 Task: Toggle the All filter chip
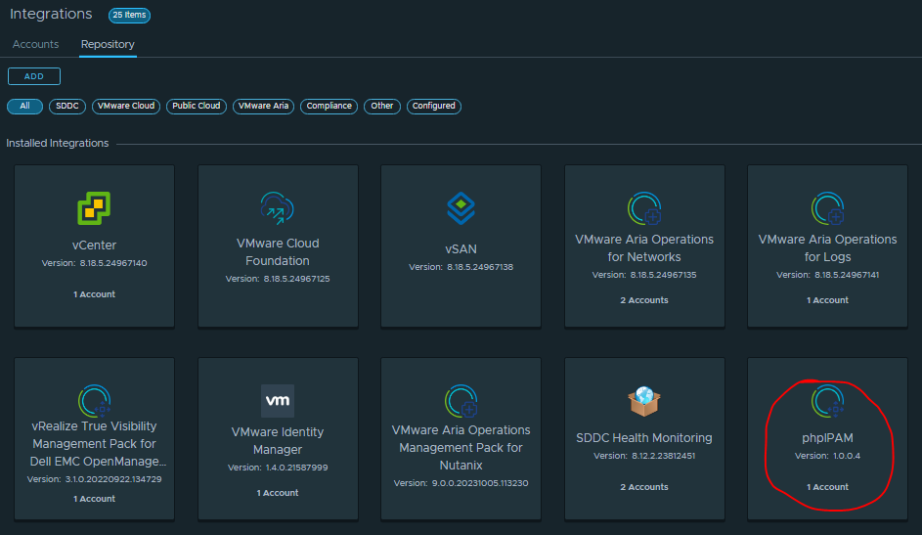tap(24, 106)
